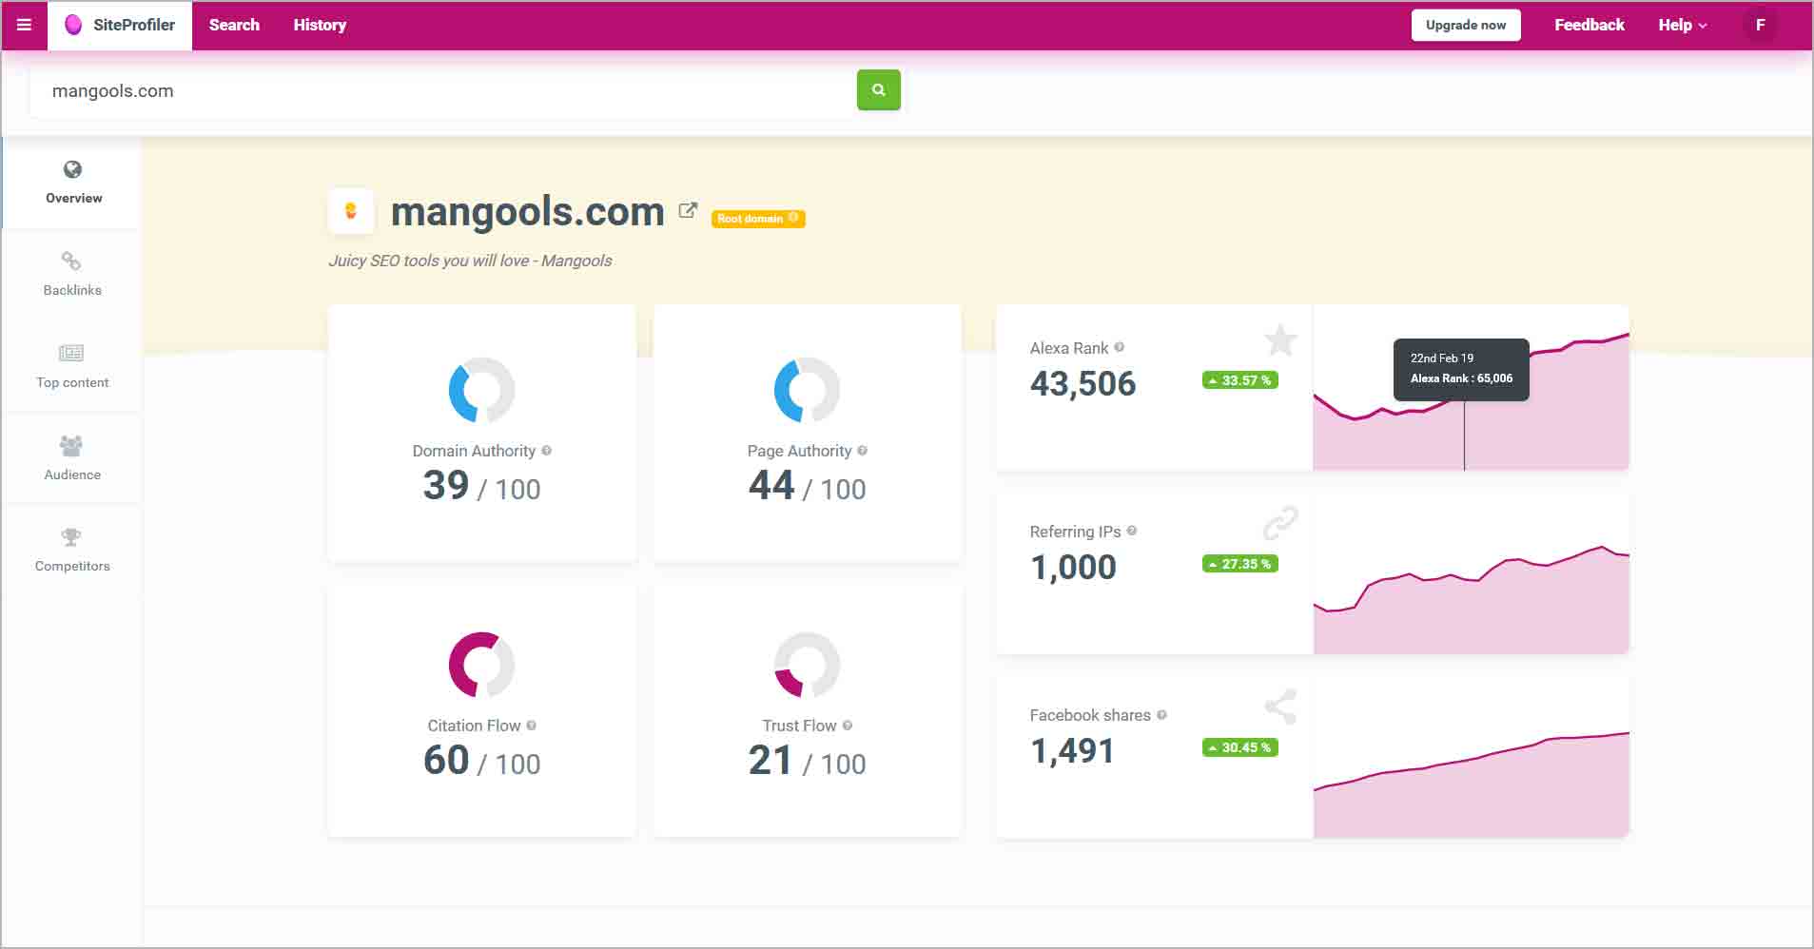Open the hamburger menu icon
Image resolution: width=1814 pixels, height=949 pixels.
click(x=25, y=25)
